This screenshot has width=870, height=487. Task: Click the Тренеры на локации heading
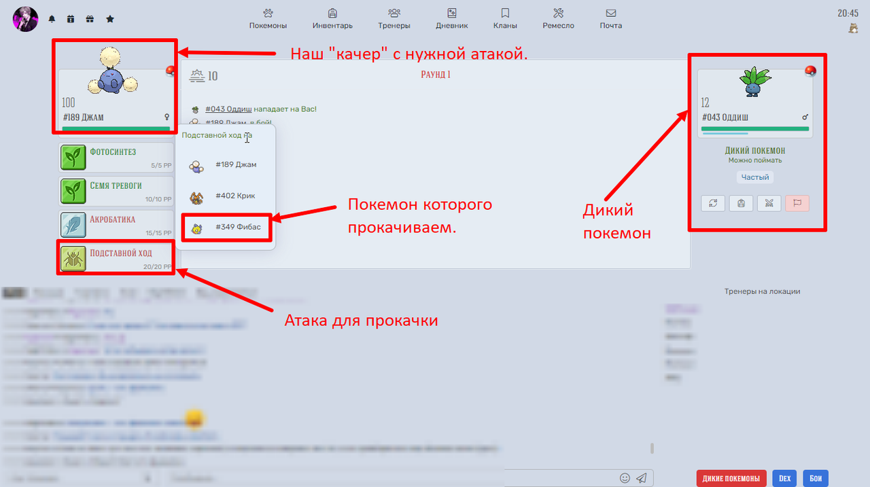pos(762,291)
